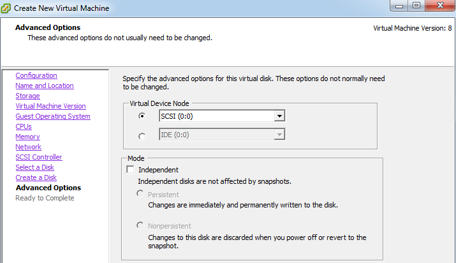
Task: Enable the Independent mode checkbox
Action: click(x=130, y=169)
